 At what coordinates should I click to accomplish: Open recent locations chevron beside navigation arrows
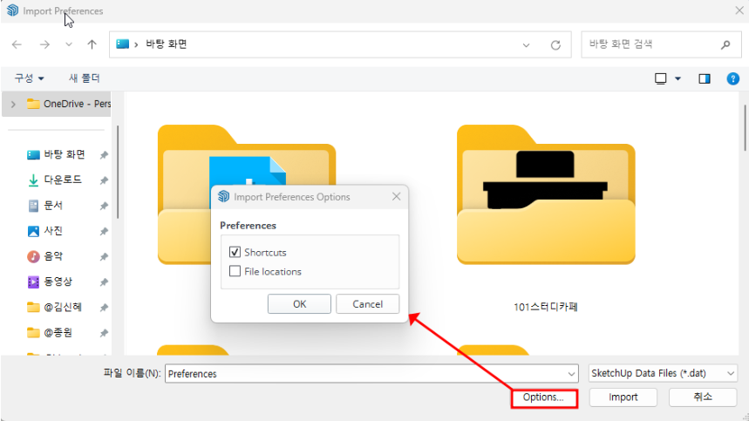69,44
